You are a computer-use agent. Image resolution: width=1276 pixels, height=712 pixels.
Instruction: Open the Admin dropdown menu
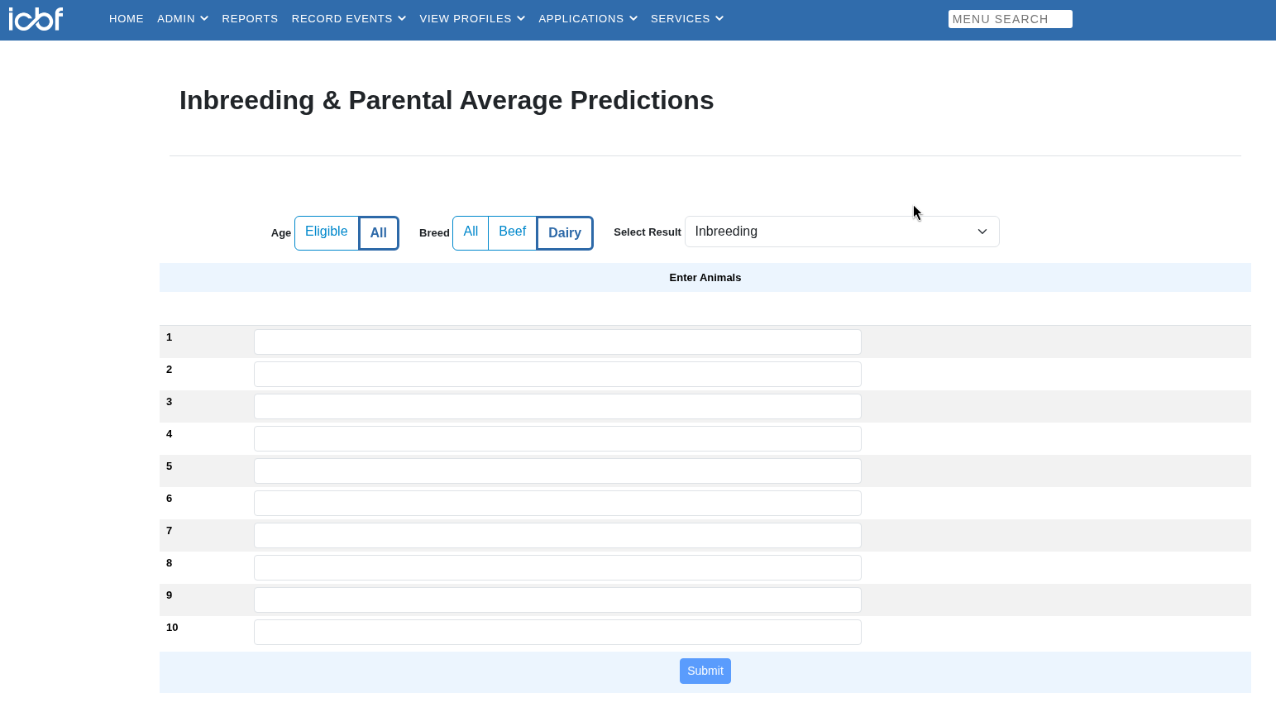click(183, 18)
